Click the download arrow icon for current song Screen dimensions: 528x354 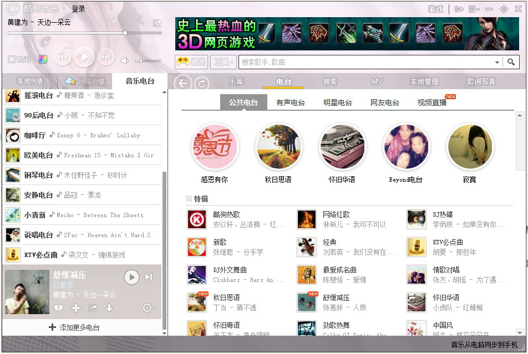tap(109, 308)
